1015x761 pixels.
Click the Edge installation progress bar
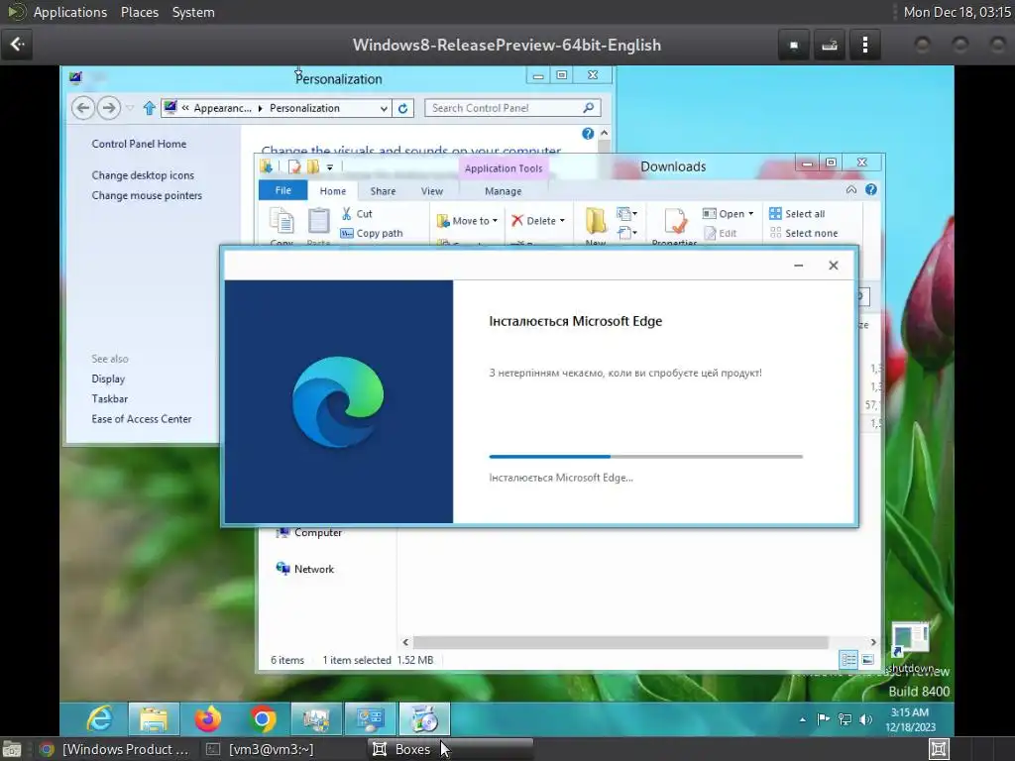[645, 456]
